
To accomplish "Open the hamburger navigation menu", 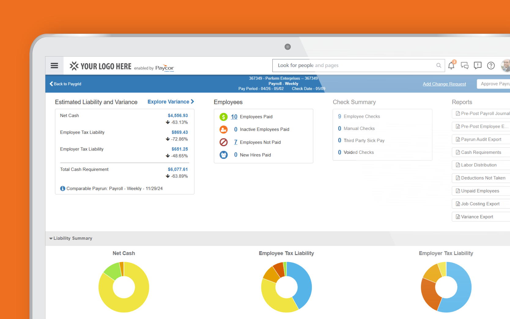I will point(54,66).
